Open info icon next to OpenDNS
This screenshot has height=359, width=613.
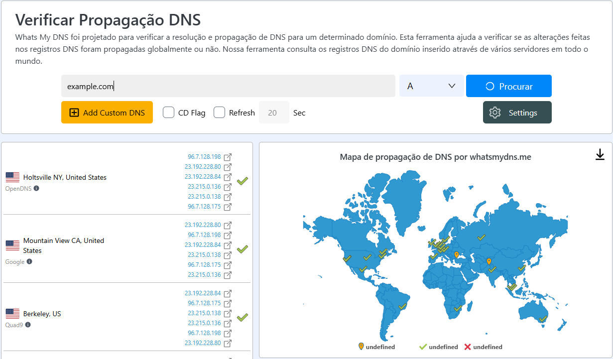(36, 188)
